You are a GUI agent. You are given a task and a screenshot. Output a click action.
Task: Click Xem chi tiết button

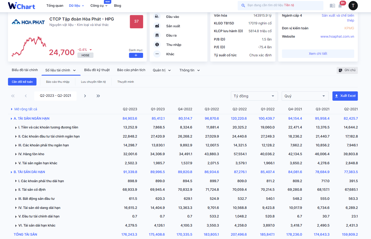(x=318, y=54)
